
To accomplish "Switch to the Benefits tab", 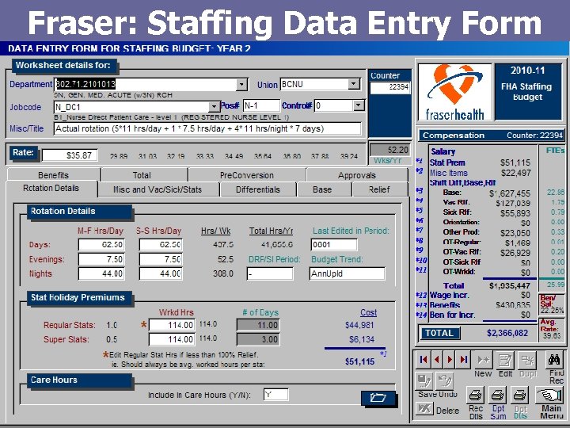I will tap(54, 175).
